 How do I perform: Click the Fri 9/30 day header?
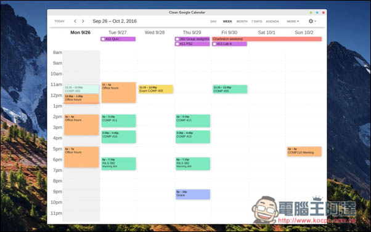coord(229,33)
